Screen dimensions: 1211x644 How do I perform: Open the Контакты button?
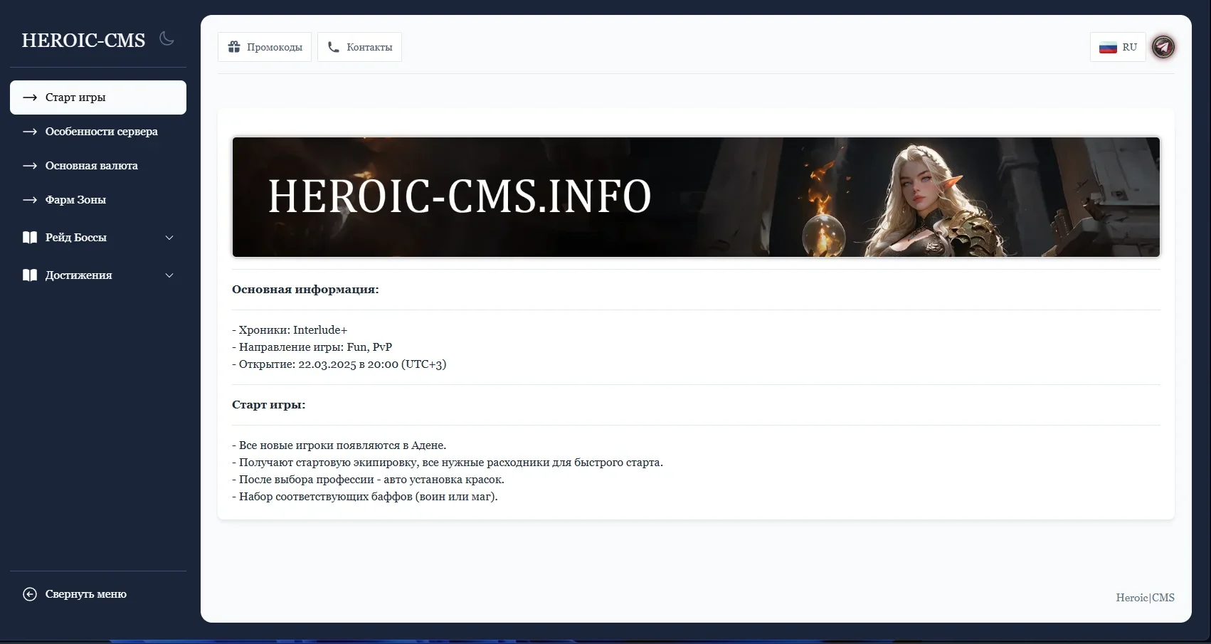tap(359, 47)
